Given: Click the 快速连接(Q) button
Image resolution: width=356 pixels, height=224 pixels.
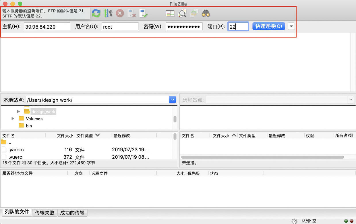Looking at the screenshot, I should tap(269, 26).
